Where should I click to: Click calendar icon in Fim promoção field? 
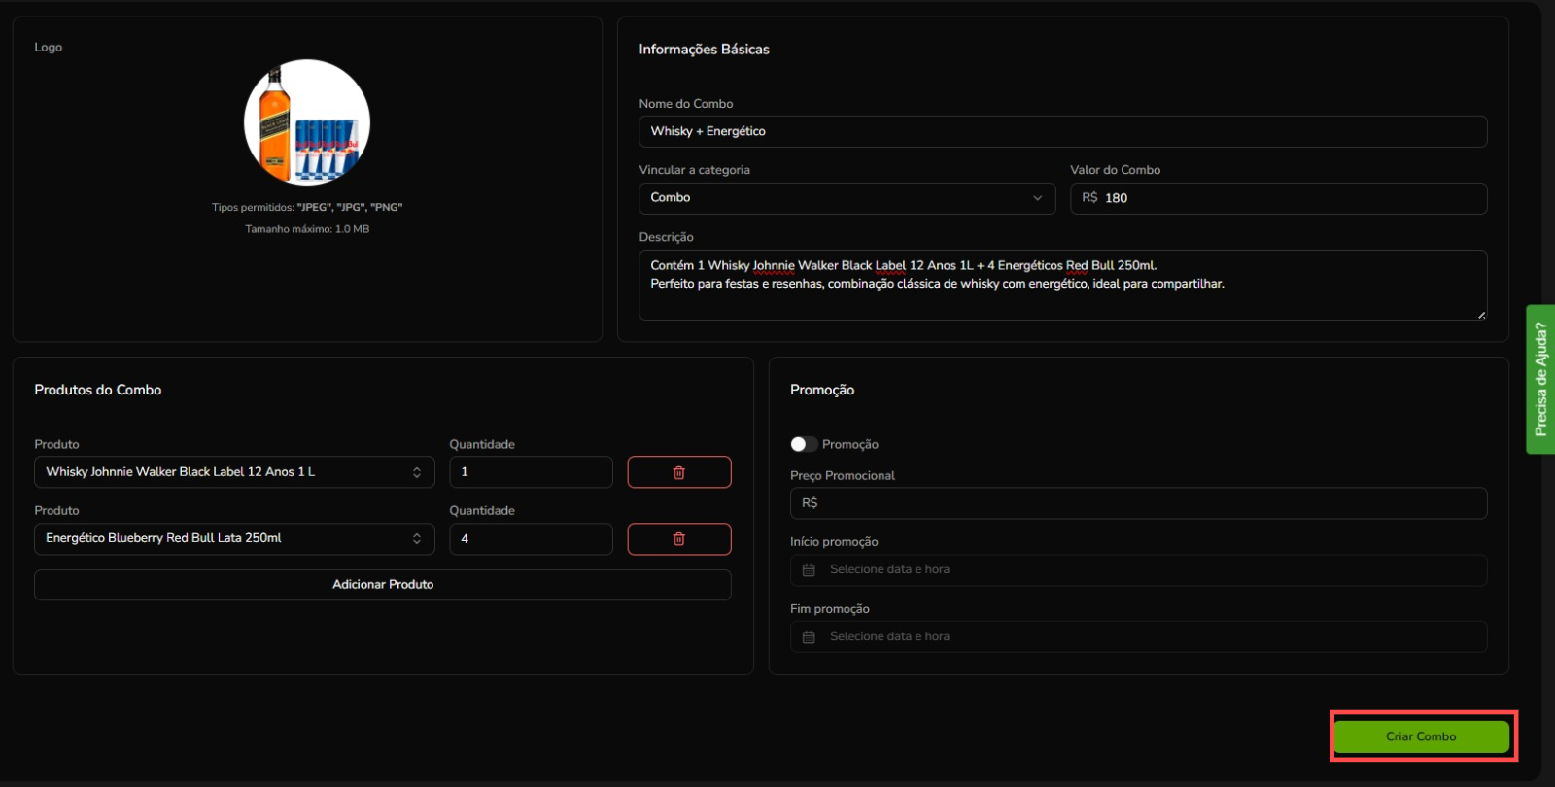click(809, 637)
